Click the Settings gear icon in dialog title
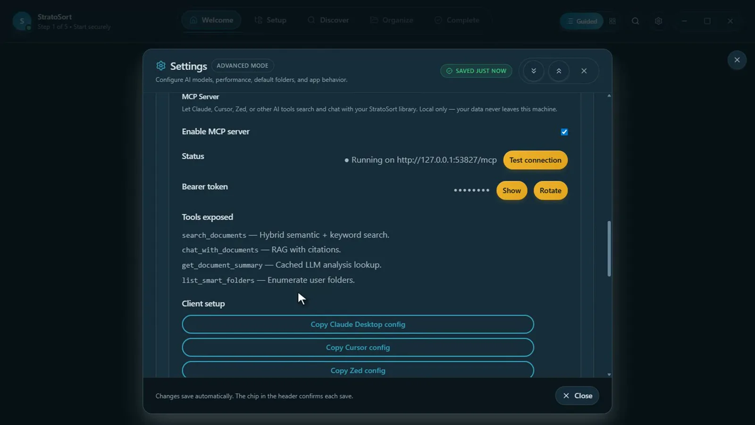 click(x=161, y=66)
